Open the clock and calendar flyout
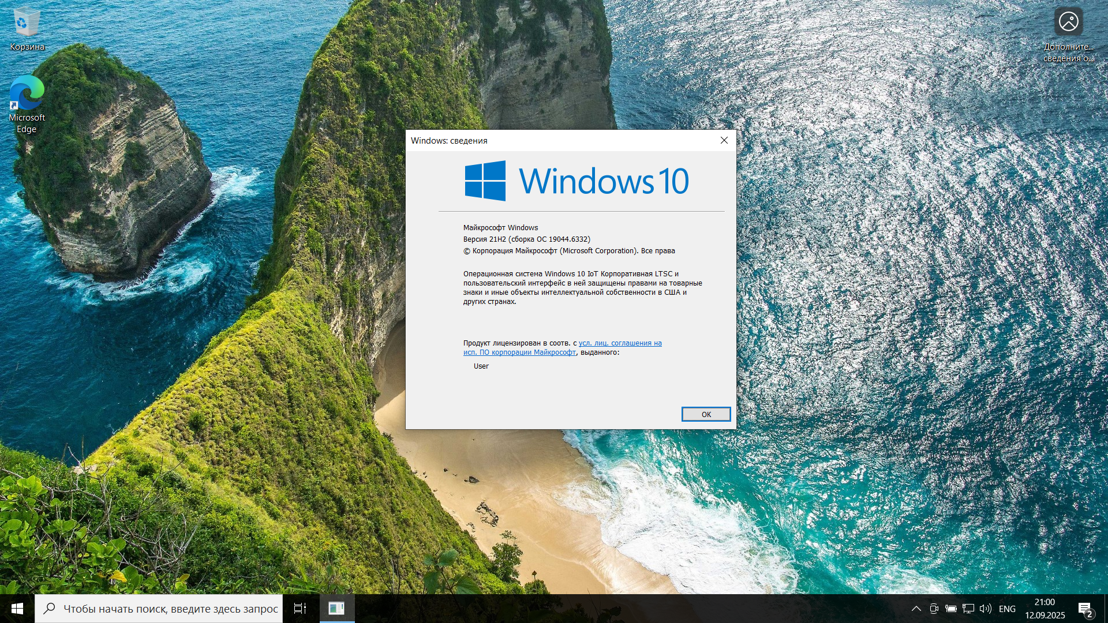Viewport: 1108px width, 623px height. (x=1045, y=609)
